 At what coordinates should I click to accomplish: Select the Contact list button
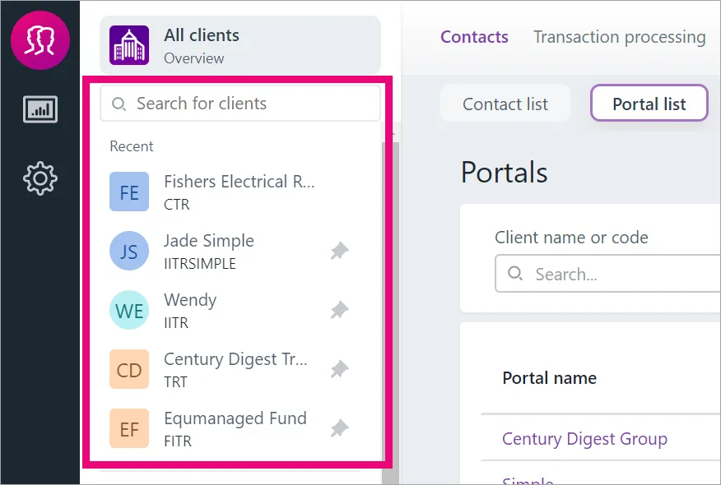[505, 104]
